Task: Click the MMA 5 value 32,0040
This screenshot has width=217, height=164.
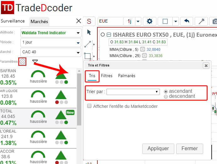Action: pos(153,50)
